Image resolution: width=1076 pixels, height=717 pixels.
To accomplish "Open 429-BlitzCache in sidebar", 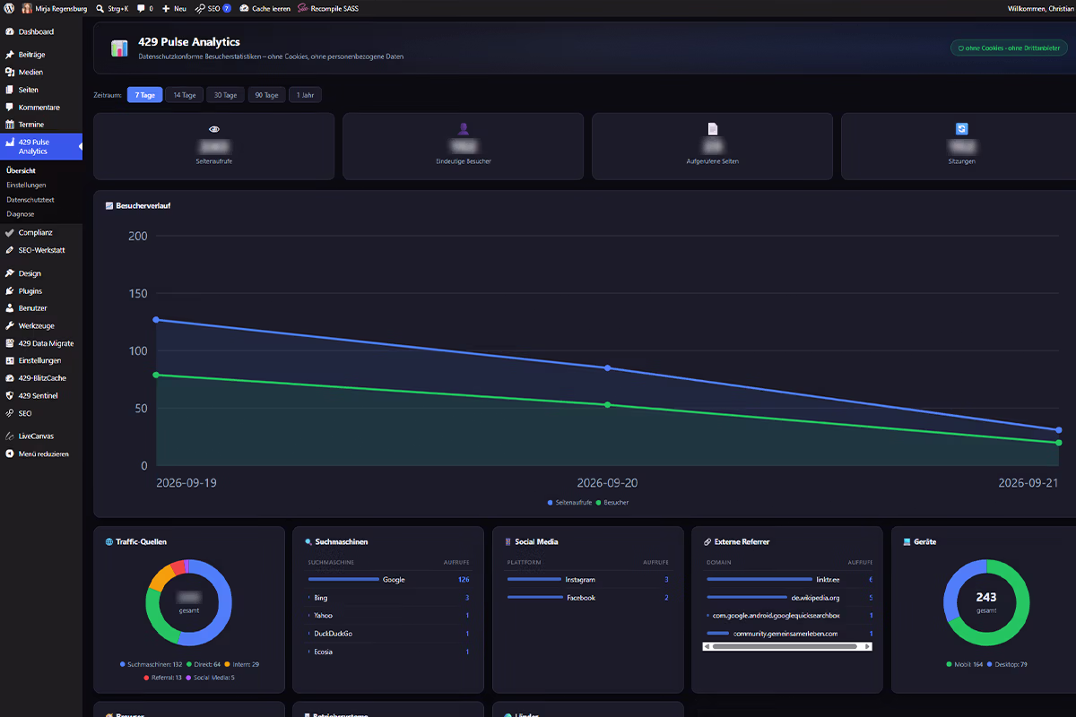I will [40, 378].
